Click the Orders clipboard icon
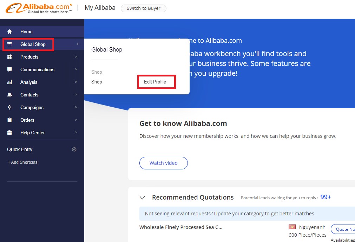 [x=9, y=120]
